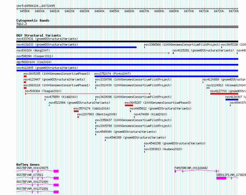
Task: Click the esv3605285 red variant marker
Action: click(x=25, y=76)
